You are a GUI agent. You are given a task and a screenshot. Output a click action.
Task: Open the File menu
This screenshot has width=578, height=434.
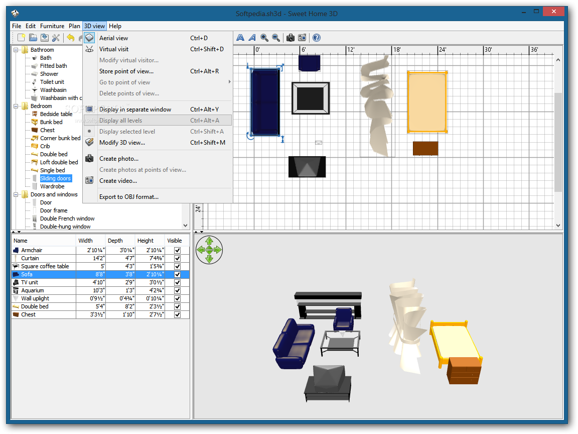click(x=17, y=26)
